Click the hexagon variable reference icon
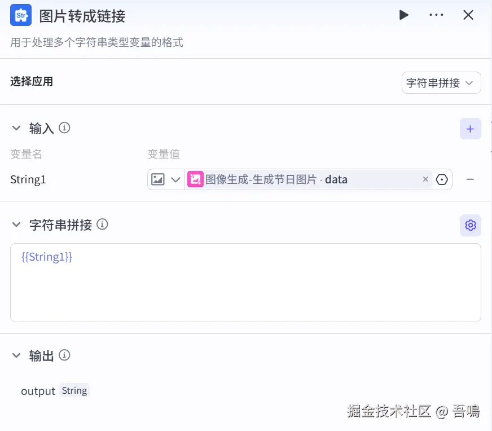This screenshot has height=431, width=492. point(442,179)
